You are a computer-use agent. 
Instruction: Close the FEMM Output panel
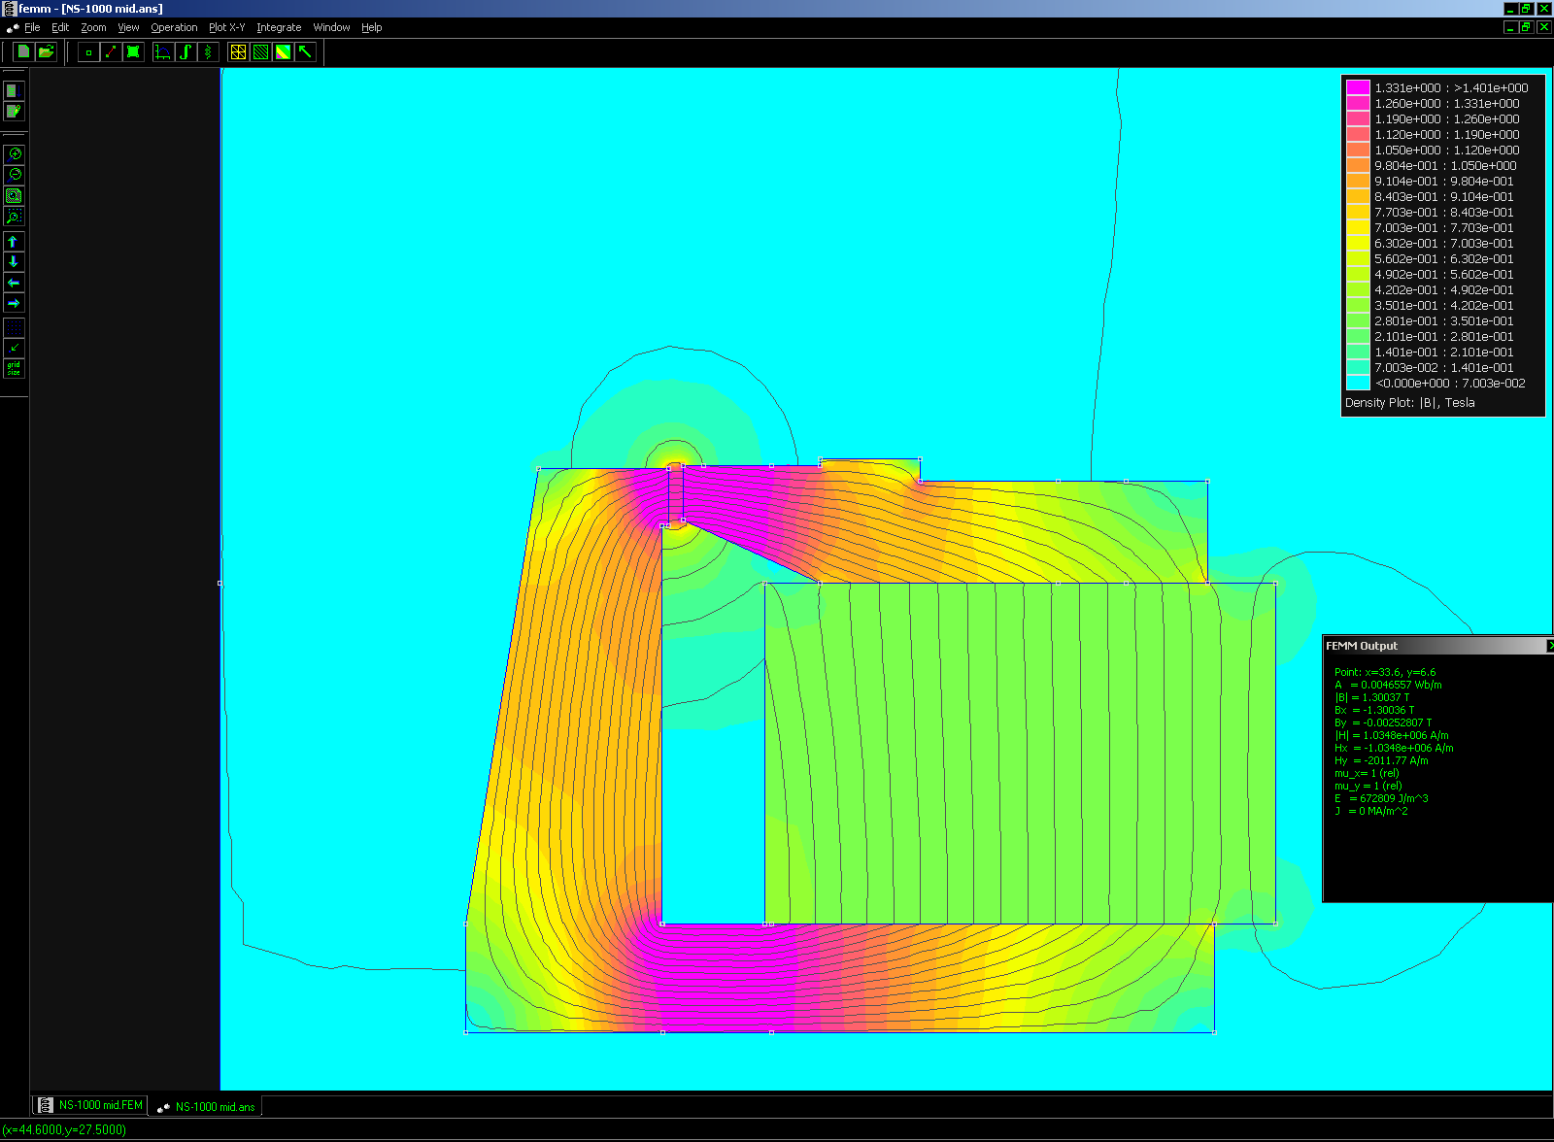(x=1549, y=646)
